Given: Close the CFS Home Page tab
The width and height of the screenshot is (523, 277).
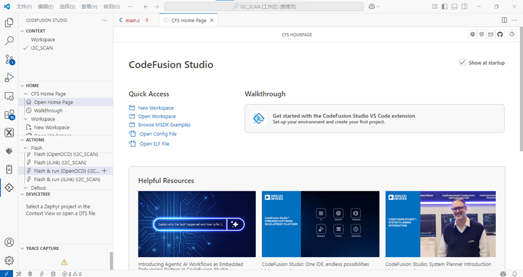Looking at the screenshot, I should click(x=212, y=21).
